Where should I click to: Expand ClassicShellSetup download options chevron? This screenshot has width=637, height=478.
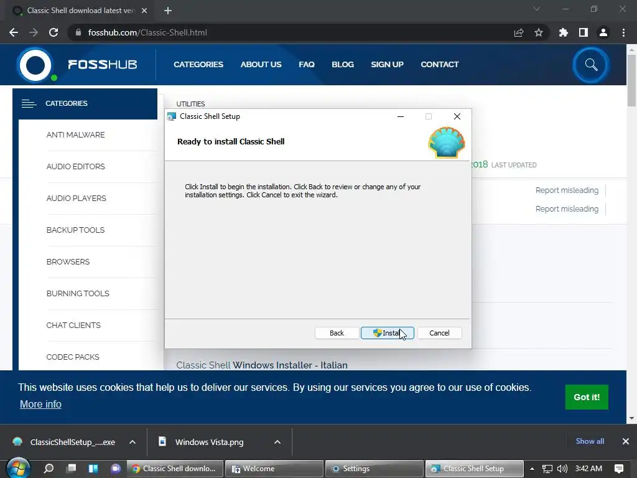pos(133,442)
